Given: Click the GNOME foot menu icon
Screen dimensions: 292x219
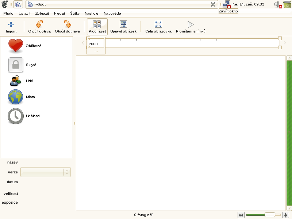Looking at the screenshot, I should [5, 4].
